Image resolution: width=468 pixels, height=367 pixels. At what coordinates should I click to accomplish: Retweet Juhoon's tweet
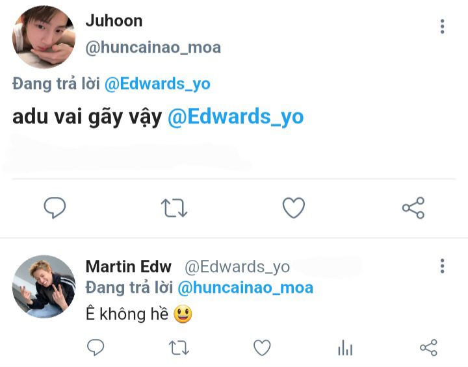(174, 208)
